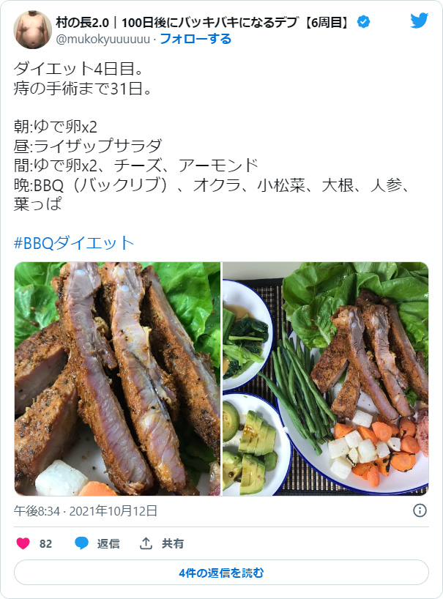443x599 pixels.
Task: View the full dinner plate photo
Action: tap(325, 379)
